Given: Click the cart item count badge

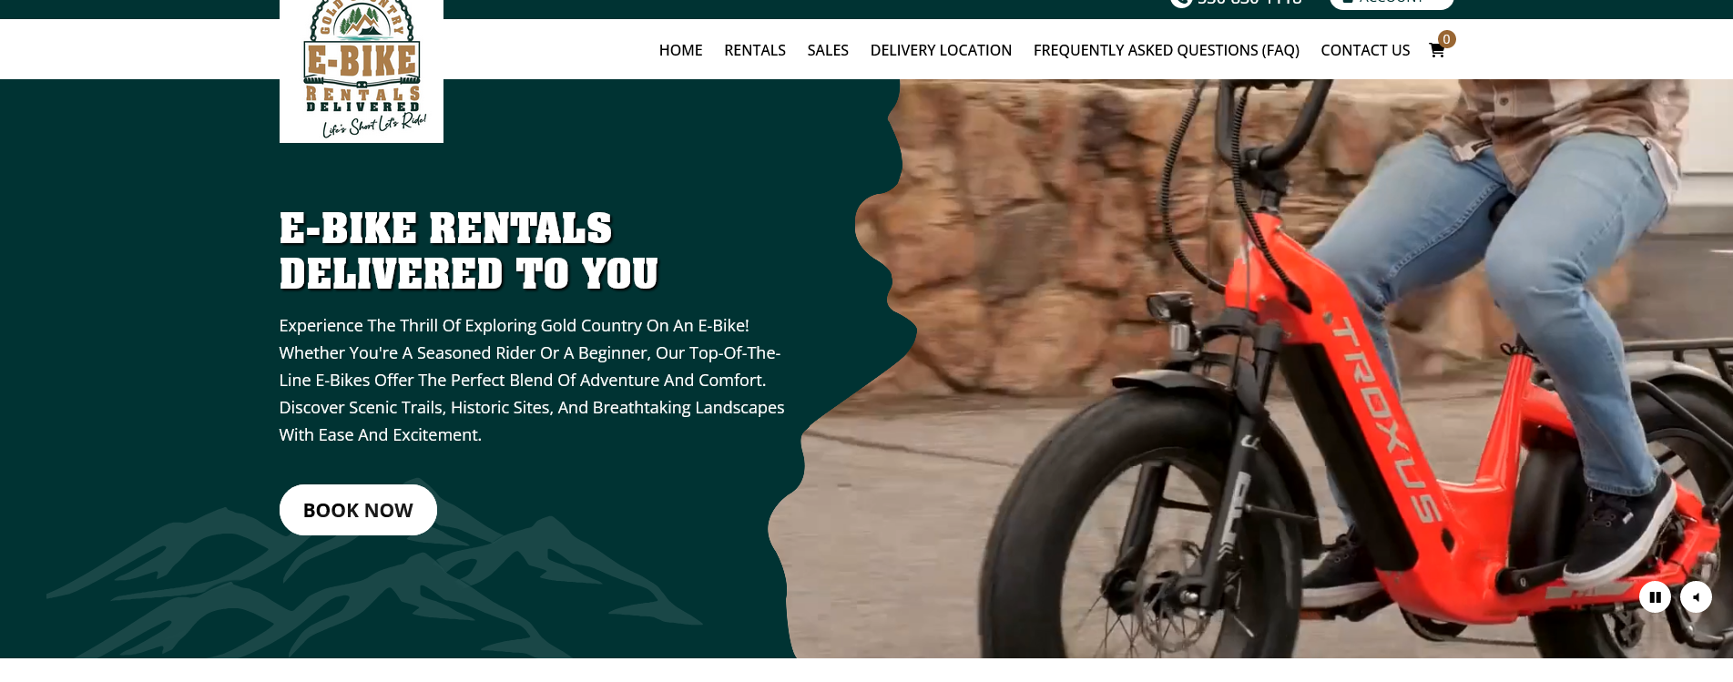Looking at the screenshot, I should click(1446, 39).
